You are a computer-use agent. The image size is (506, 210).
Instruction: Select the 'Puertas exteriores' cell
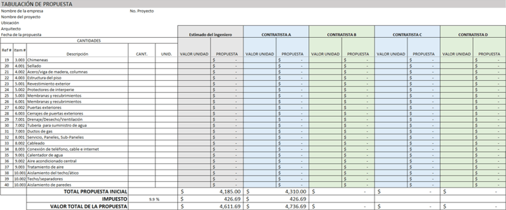[77, 107]
